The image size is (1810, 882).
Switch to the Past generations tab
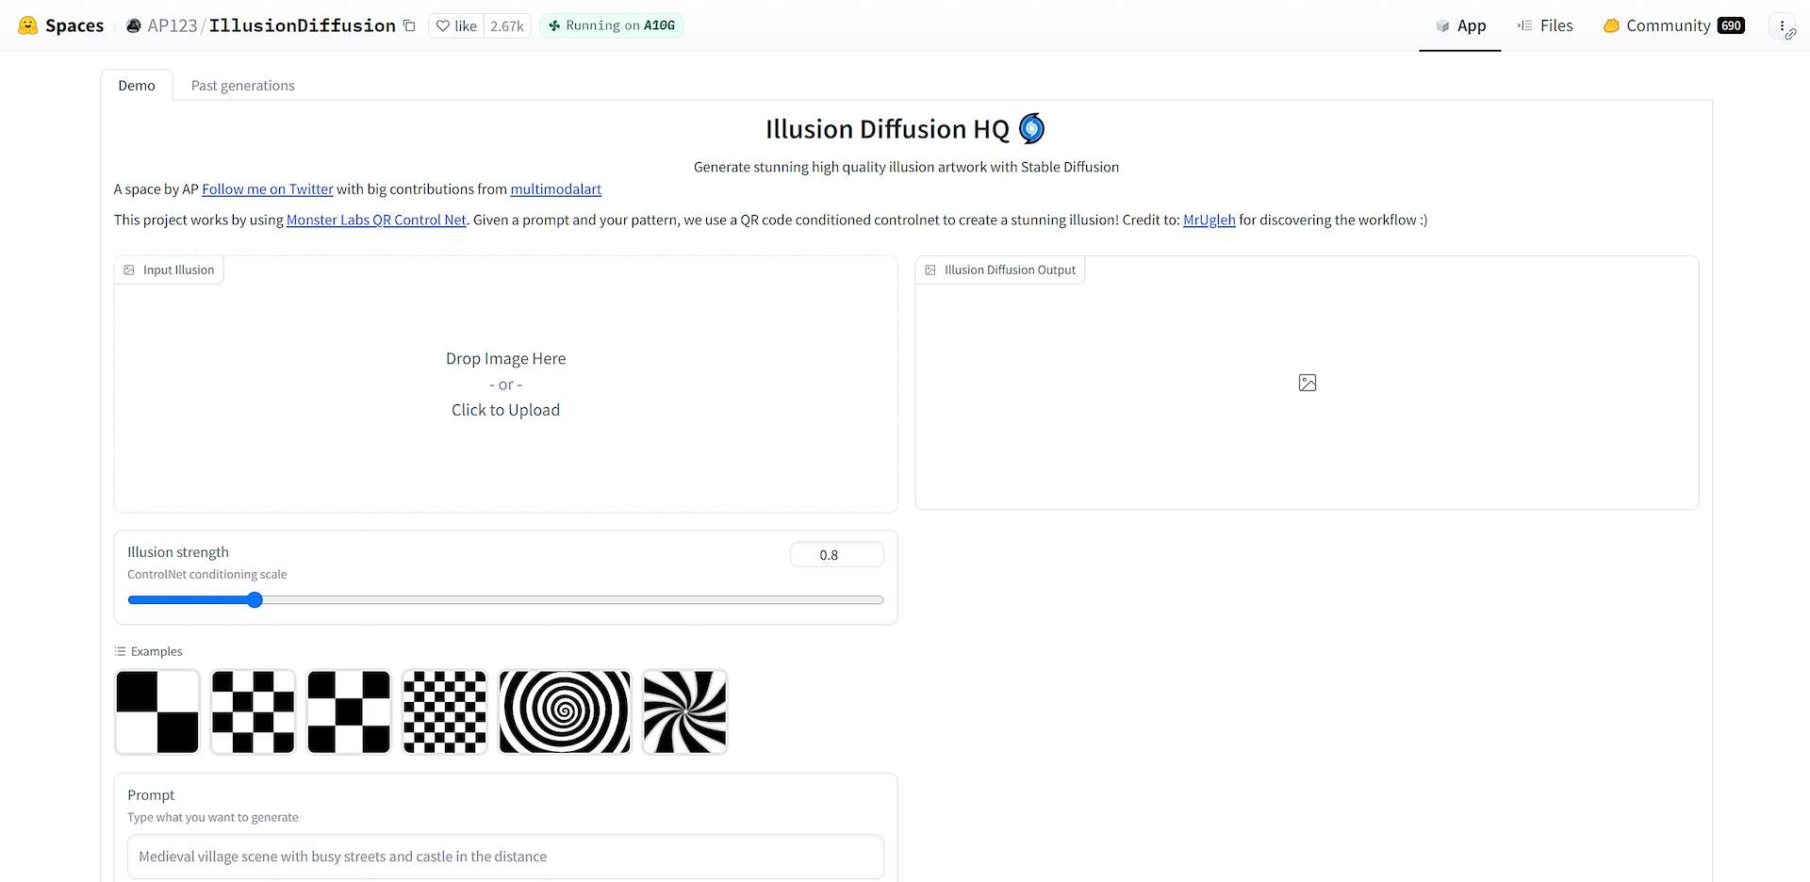click(242, 85)
